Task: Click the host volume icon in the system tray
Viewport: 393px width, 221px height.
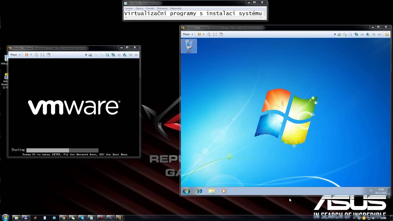Action: 374,218
